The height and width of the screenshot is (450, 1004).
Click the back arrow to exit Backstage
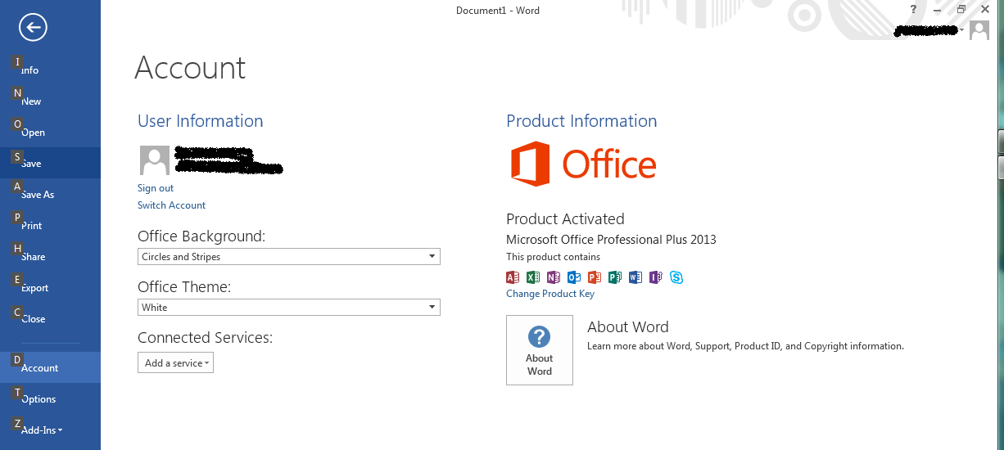point(34,28)
